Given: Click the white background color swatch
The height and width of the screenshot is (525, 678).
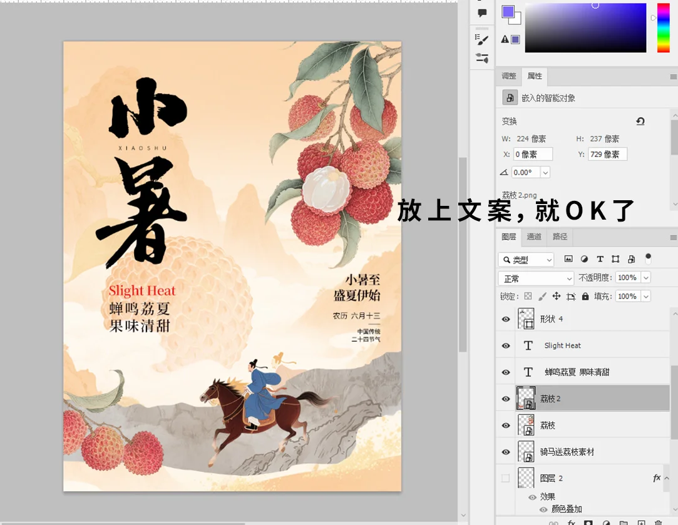Looking at the screenshot, I should [516, 19].
